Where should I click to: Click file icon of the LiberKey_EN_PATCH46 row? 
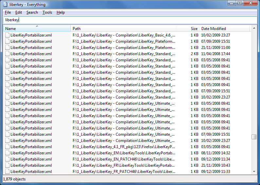click(7, 159)
